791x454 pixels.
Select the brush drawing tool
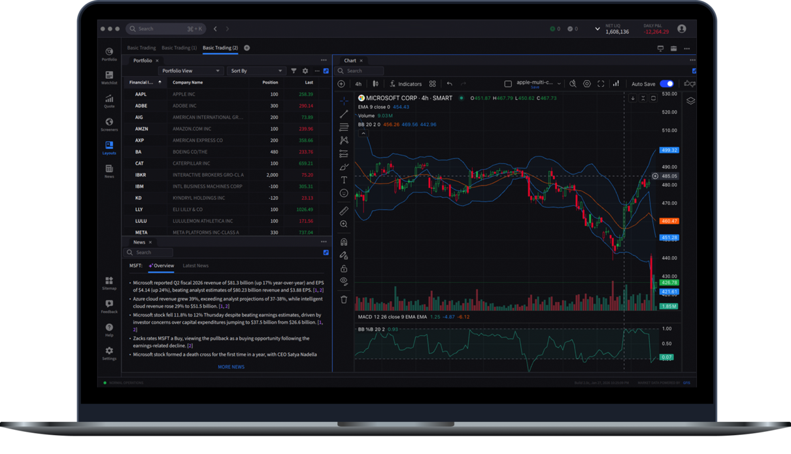click(x=344, y=167)
